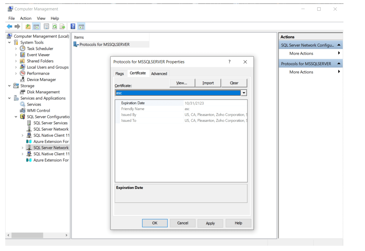Select the Disk Management icon in the tree
365x251 pixels.
click(23, 92)
